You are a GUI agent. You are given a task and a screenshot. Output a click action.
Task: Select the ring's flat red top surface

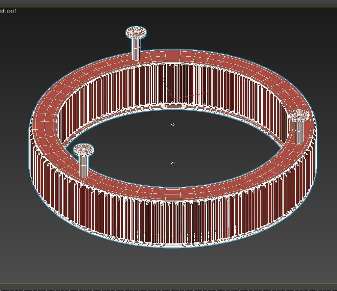coord(173,194)
